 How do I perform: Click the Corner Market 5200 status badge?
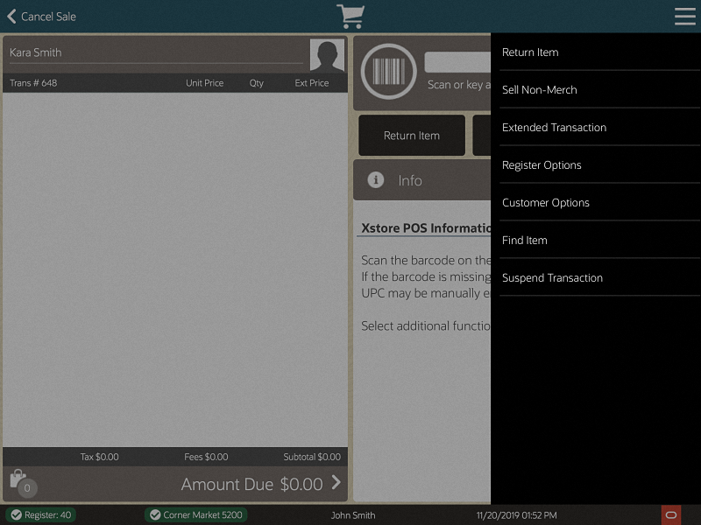195,514
